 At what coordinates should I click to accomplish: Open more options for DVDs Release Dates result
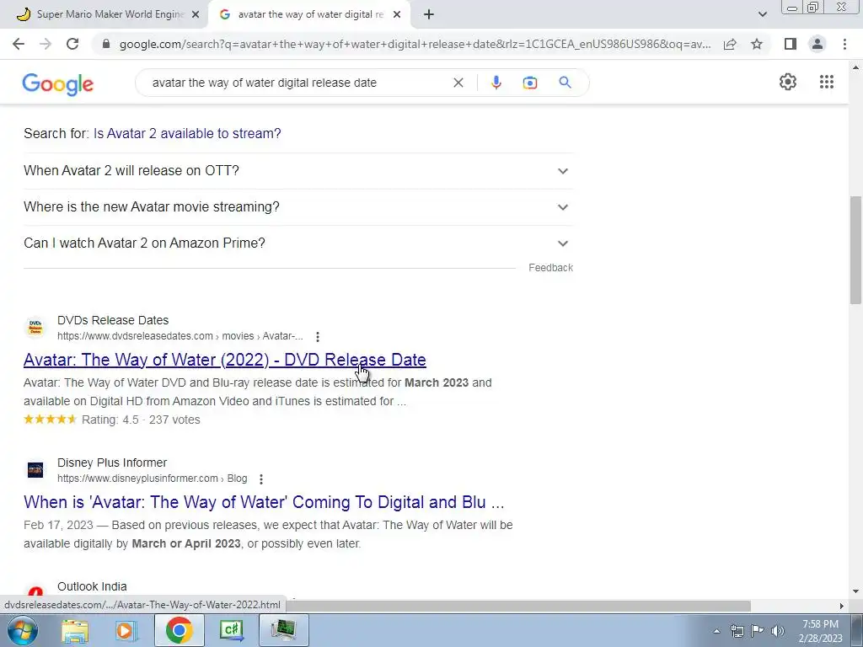318,336
